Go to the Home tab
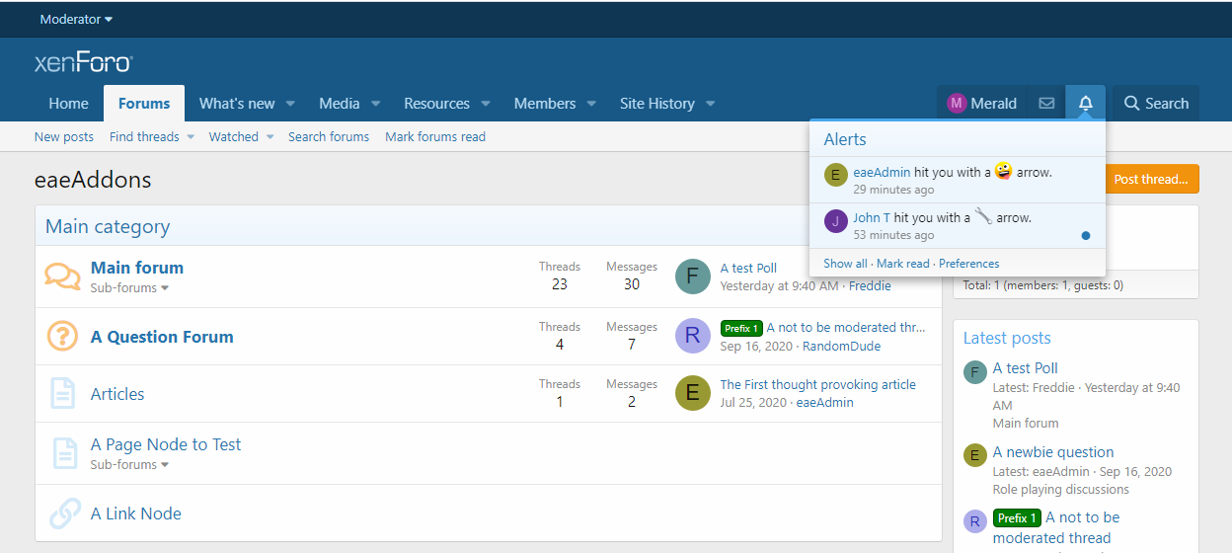This screenshot has width=1232, height=553. [68, 104]
